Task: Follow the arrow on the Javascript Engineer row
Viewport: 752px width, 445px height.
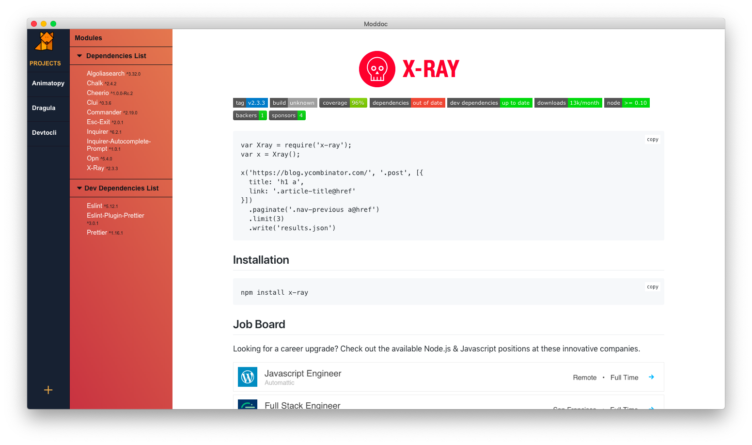Action: click(x=651, y=377)
